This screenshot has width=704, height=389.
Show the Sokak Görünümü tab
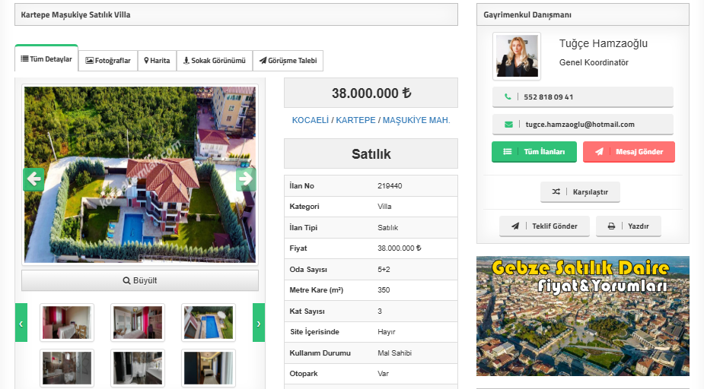214,61
